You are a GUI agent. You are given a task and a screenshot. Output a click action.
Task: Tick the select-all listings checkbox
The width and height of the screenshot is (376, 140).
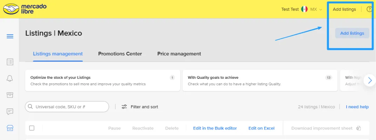click(32, 128)
